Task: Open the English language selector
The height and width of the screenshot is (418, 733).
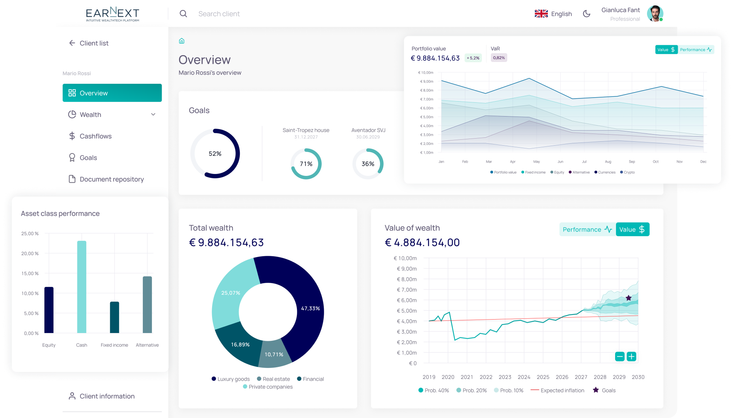Action: (553, 14)
